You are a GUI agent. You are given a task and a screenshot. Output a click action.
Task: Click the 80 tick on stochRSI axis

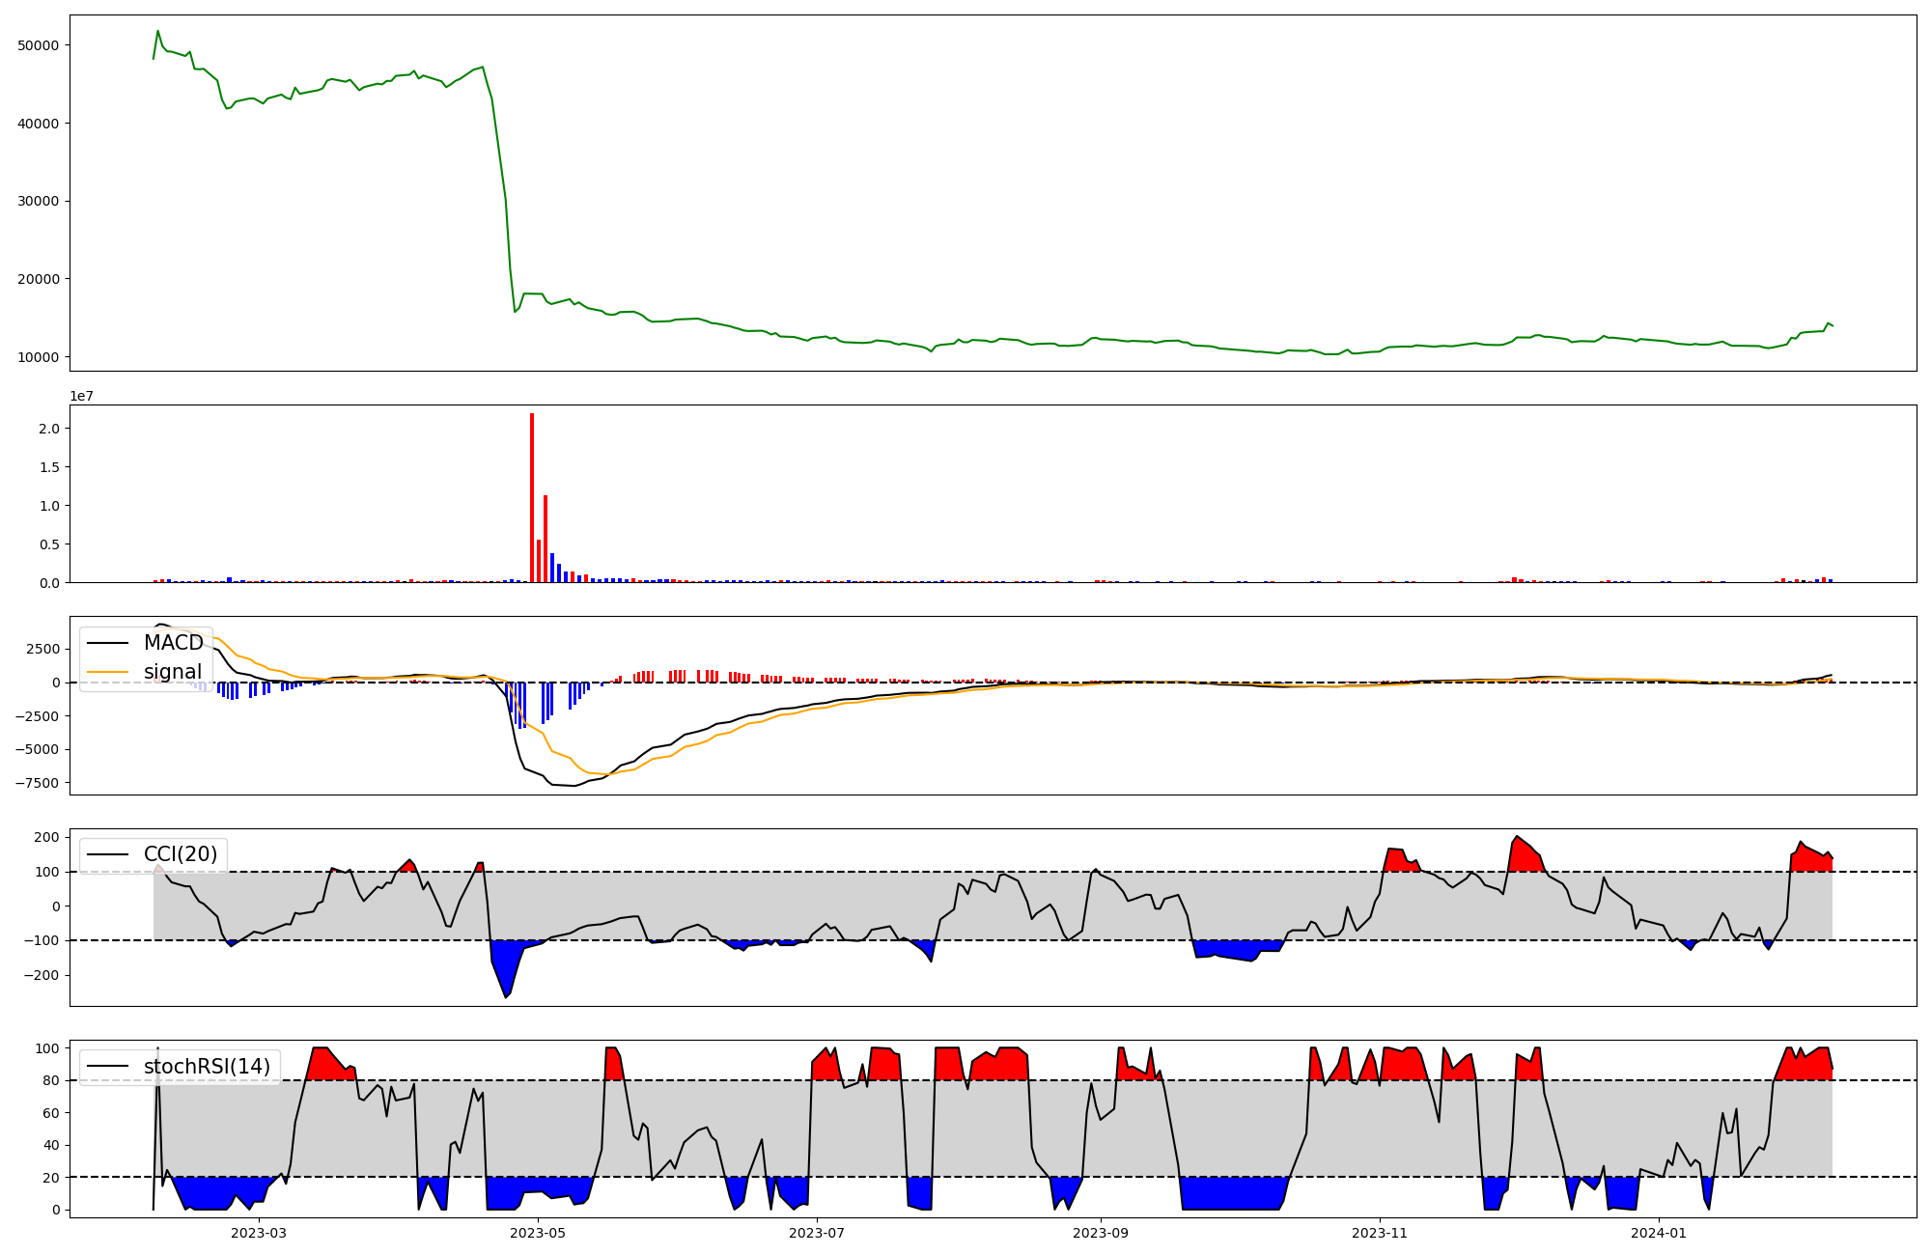tap(52, 1080)
